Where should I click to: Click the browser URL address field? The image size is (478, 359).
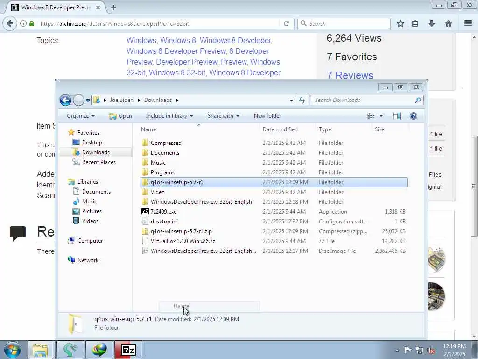point(159,23)
